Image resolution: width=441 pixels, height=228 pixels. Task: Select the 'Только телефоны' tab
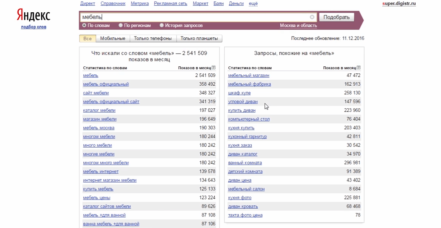coord(153,38)
